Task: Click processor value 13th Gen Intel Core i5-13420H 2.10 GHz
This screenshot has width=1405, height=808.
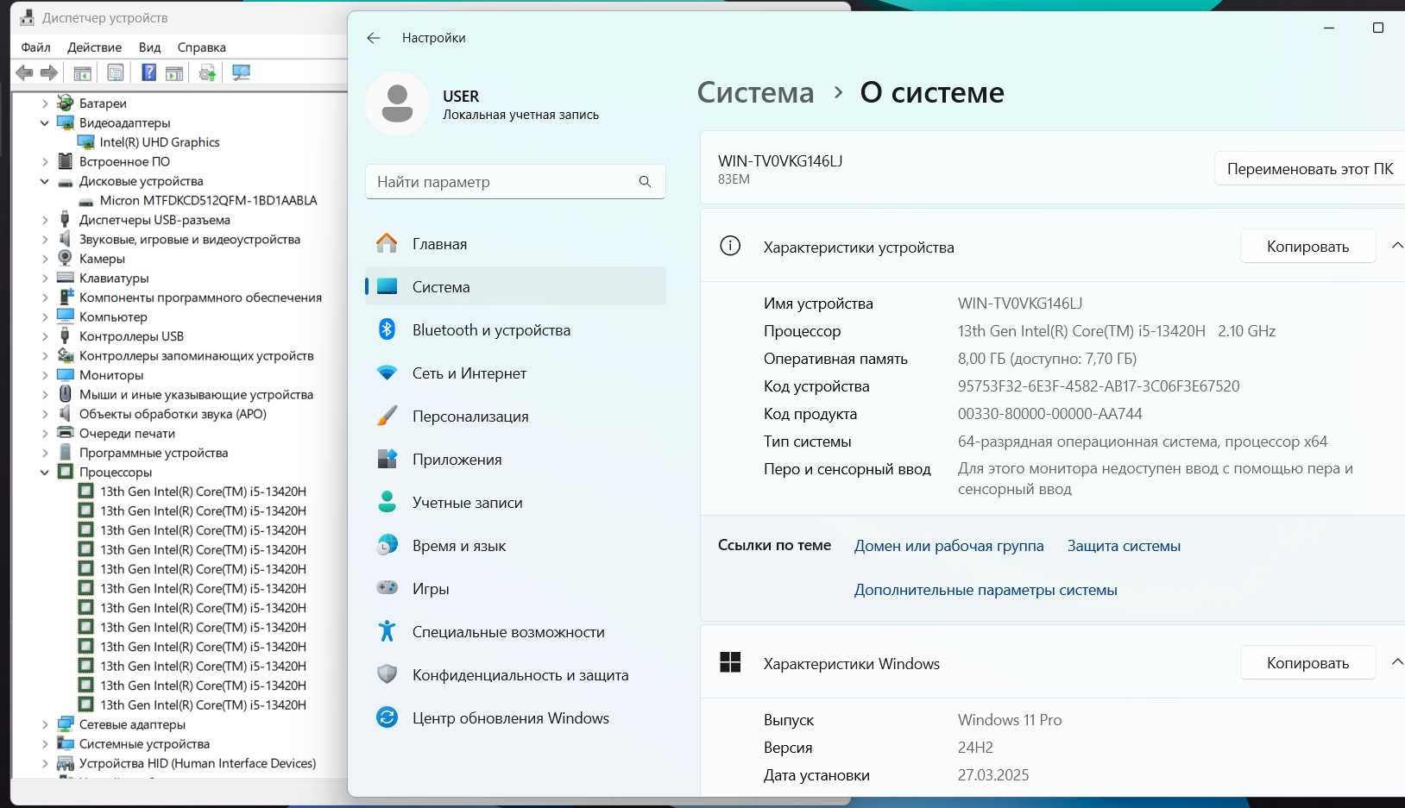Action: coord(1117,331)
